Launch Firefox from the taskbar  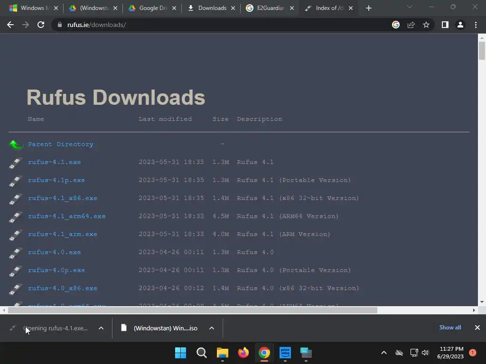[243, 353]
